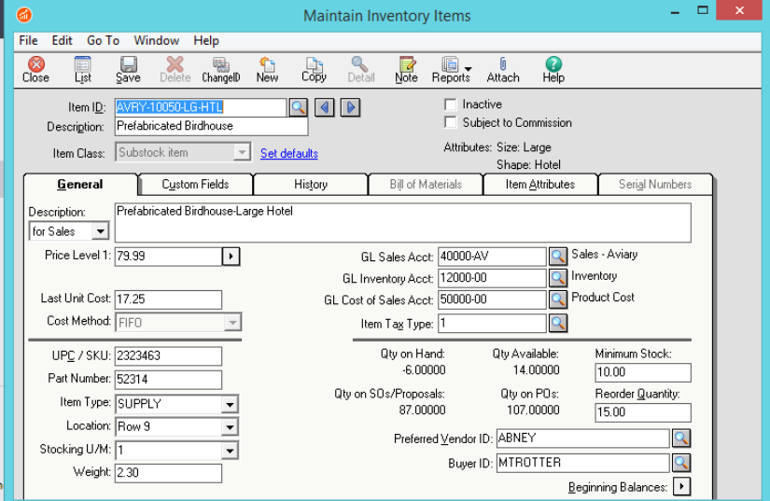This screenshot has height=501, width=770.
Task: Click the Set defaults link
Action: (288, 153)
